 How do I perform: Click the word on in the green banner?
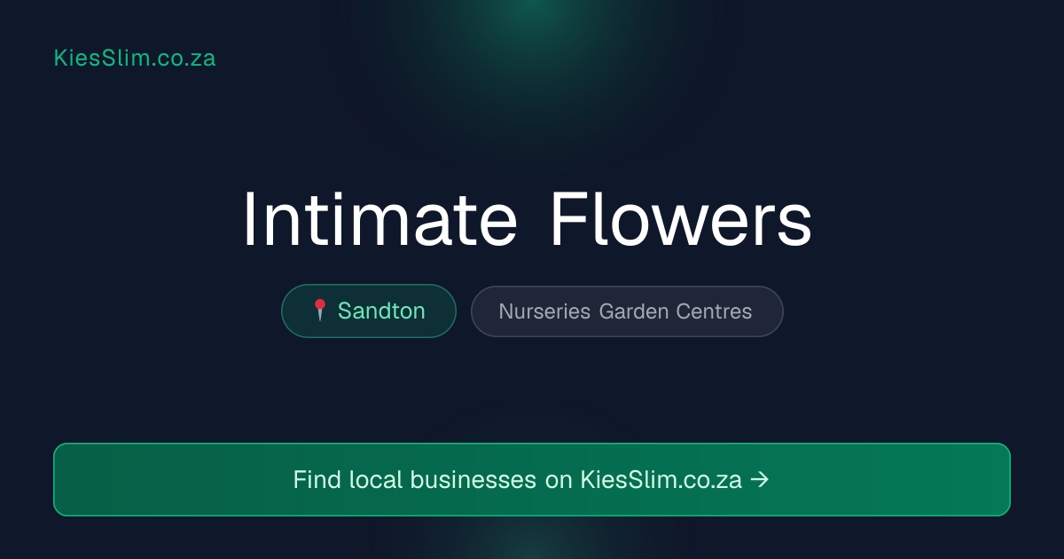click(559, 480)
